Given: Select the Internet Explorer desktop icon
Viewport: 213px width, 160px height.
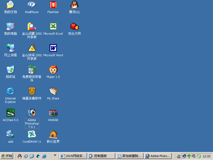Looking at the screenshot, I should 10,91.
